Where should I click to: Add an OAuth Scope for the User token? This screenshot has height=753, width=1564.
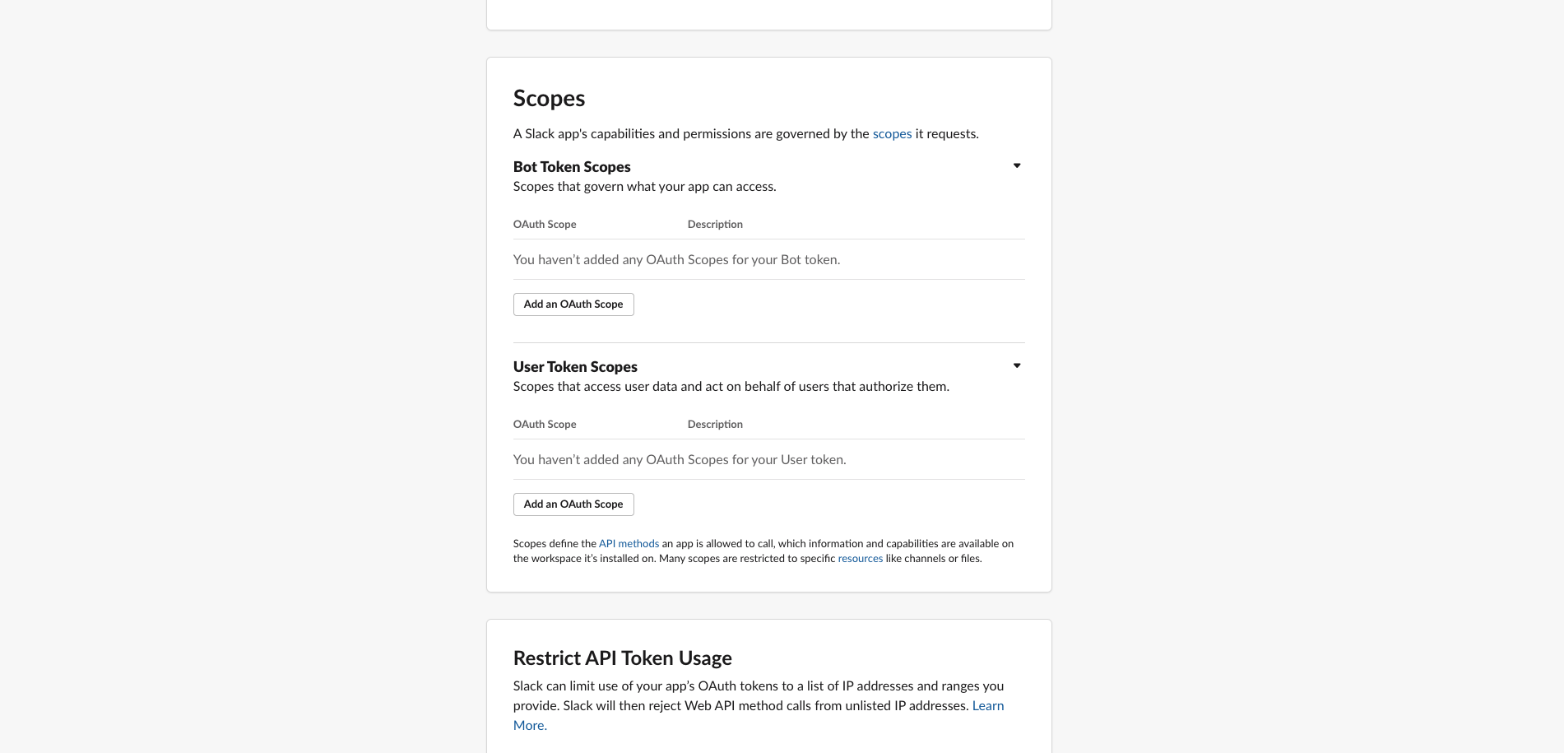pos(573,504)
